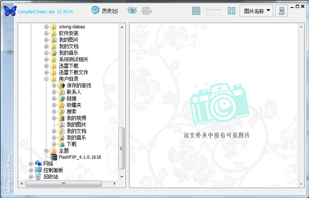Adjust the thumbnail size slider
The image size is (309, 198).
coord(214,11)
